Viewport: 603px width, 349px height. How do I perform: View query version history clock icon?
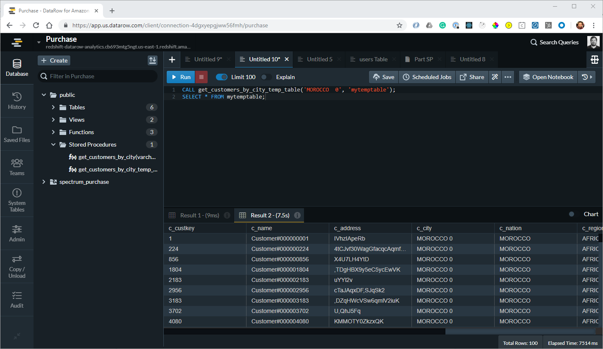585,77
